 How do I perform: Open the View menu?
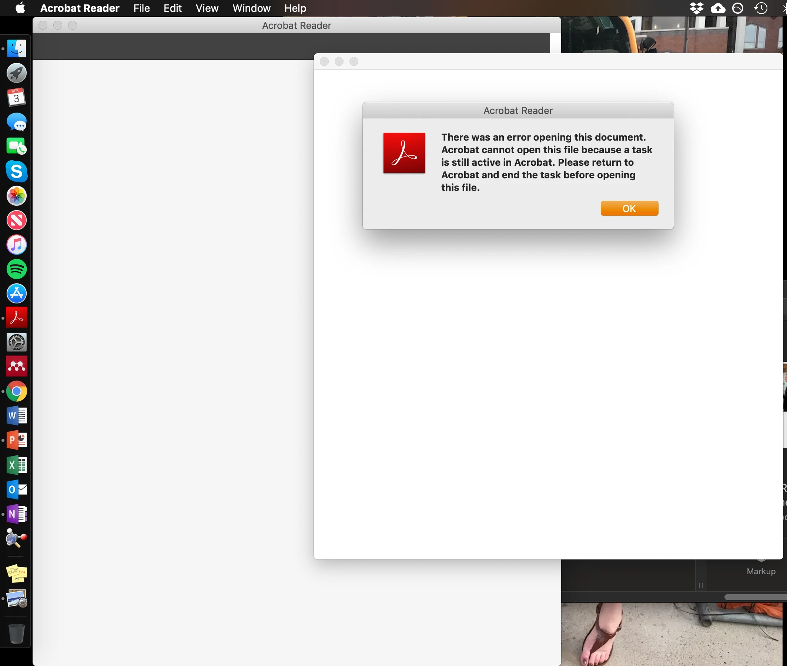207,8
